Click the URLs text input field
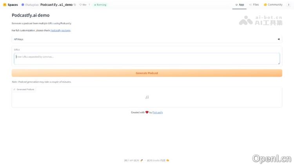 tap(147, 58)
